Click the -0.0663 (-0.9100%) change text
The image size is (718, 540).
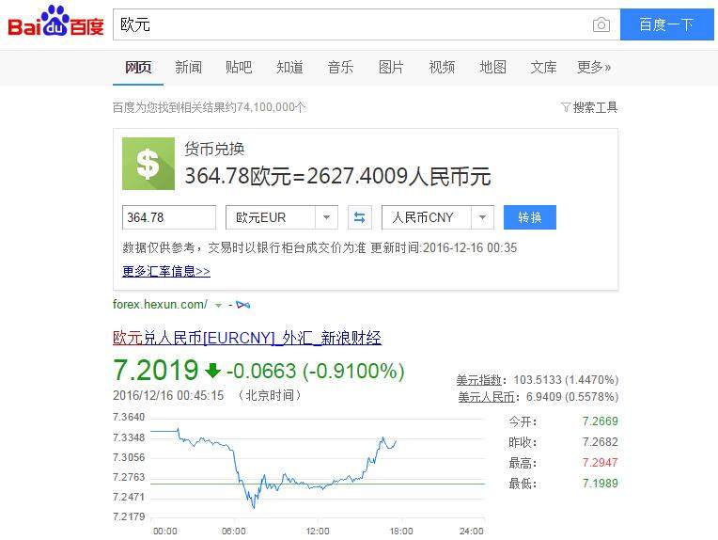pos(316,371)
